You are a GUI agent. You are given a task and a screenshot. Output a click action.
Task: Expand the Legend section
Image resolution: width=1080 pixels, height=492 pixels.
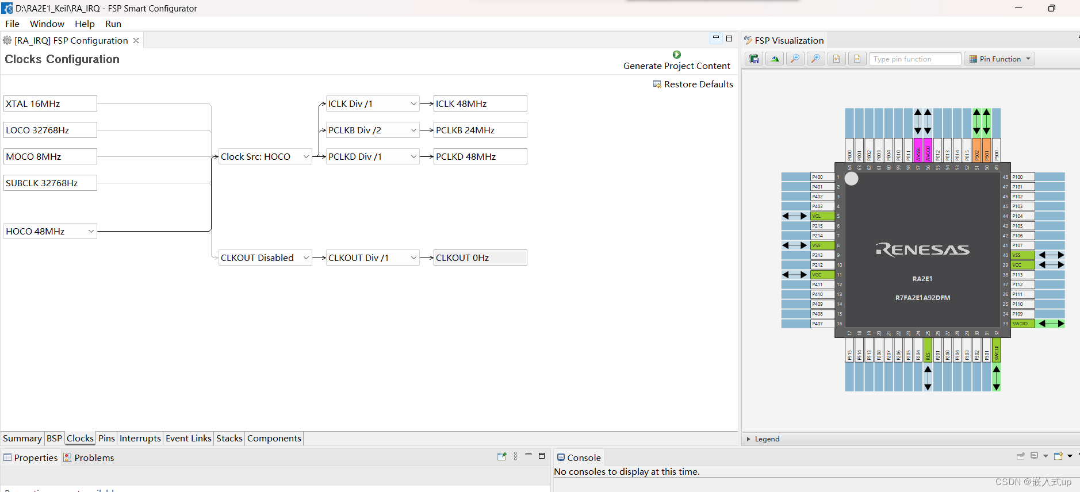click(749, 439)
